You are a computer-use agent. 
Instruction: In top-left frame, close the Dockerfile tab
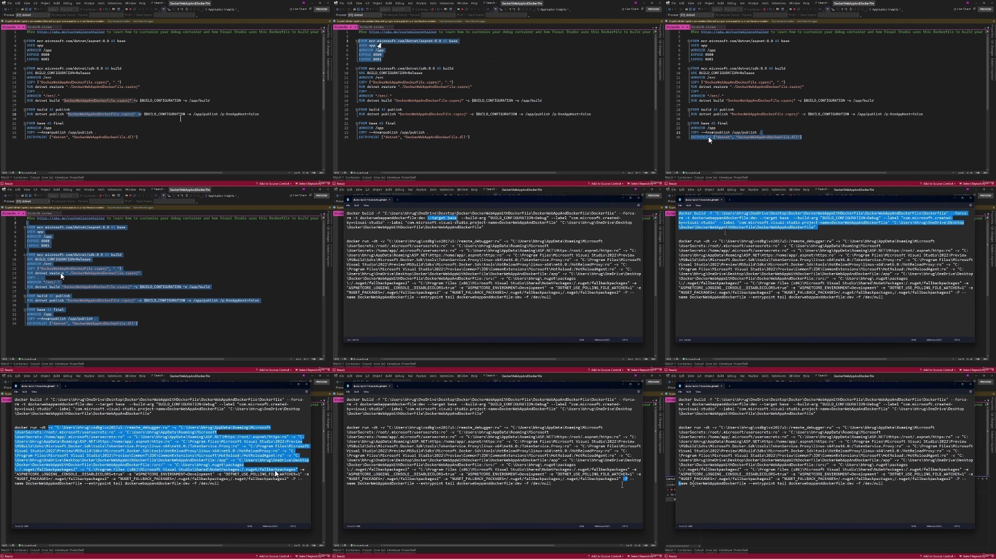pyautogui.click(x=23, y=27)
